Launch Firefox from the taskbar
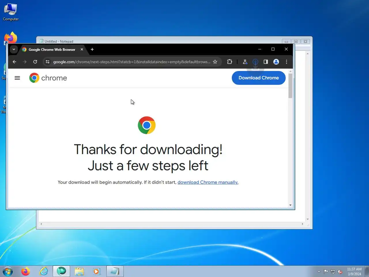Viewport: 369px width, 277px height. click(x=26, y=271)
